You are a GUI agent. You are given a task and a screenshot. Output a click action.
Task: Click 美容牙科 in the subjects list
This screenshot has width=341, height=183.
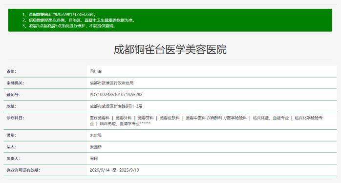pos(146,118)
